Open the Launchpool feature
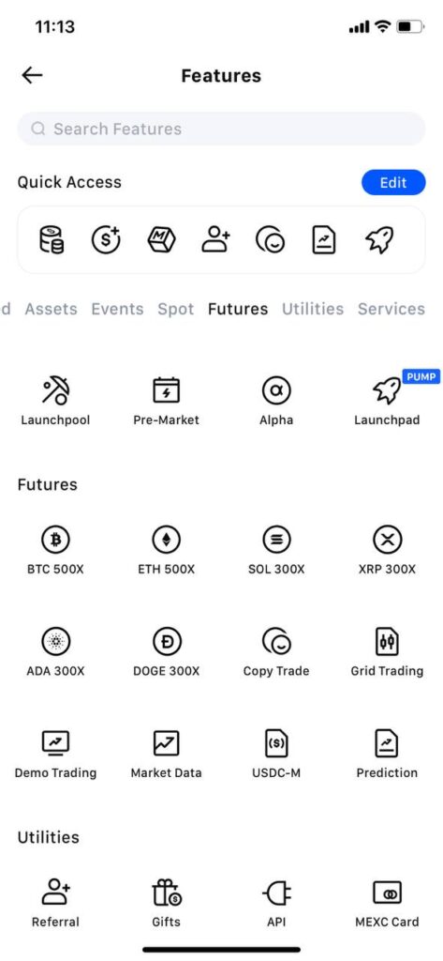This screenshot has height=961, width=443. (55, 402)
